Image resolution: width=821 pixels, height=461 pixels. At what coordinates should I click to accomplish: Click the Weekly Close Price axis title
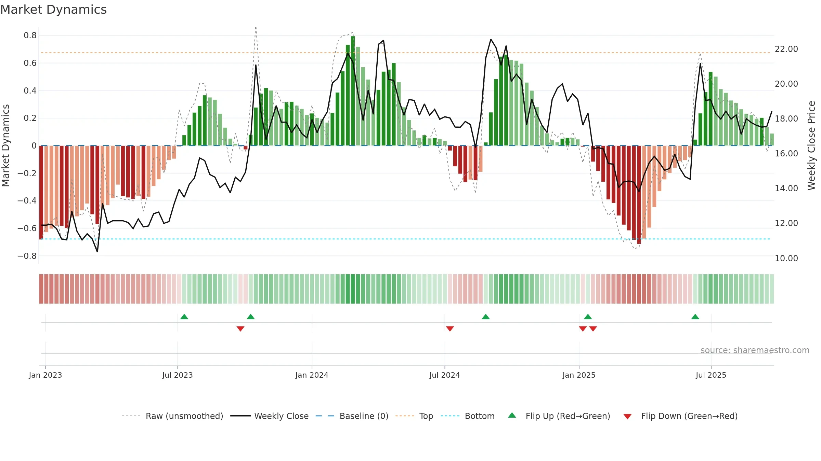[x=811, y=145]
